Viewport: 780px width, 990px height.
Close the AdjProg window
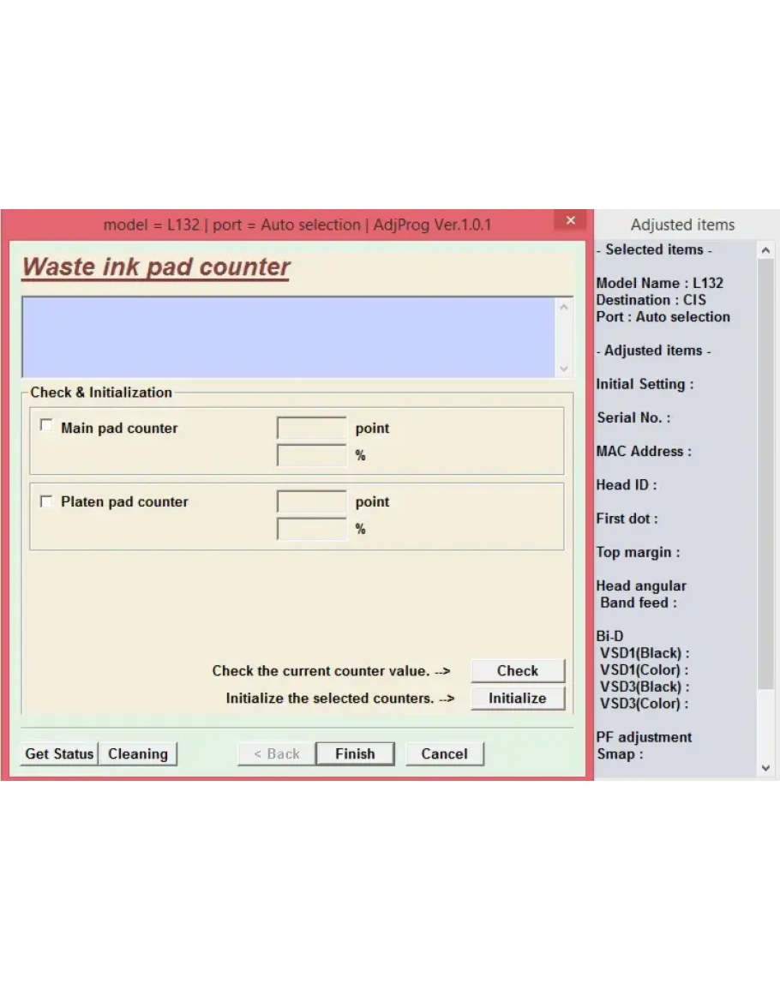coord(569,221)
